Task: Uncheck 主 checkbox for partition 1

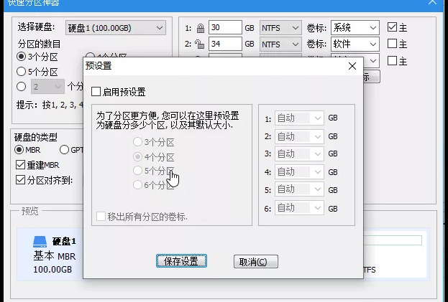Action: (x=393, y=27)
